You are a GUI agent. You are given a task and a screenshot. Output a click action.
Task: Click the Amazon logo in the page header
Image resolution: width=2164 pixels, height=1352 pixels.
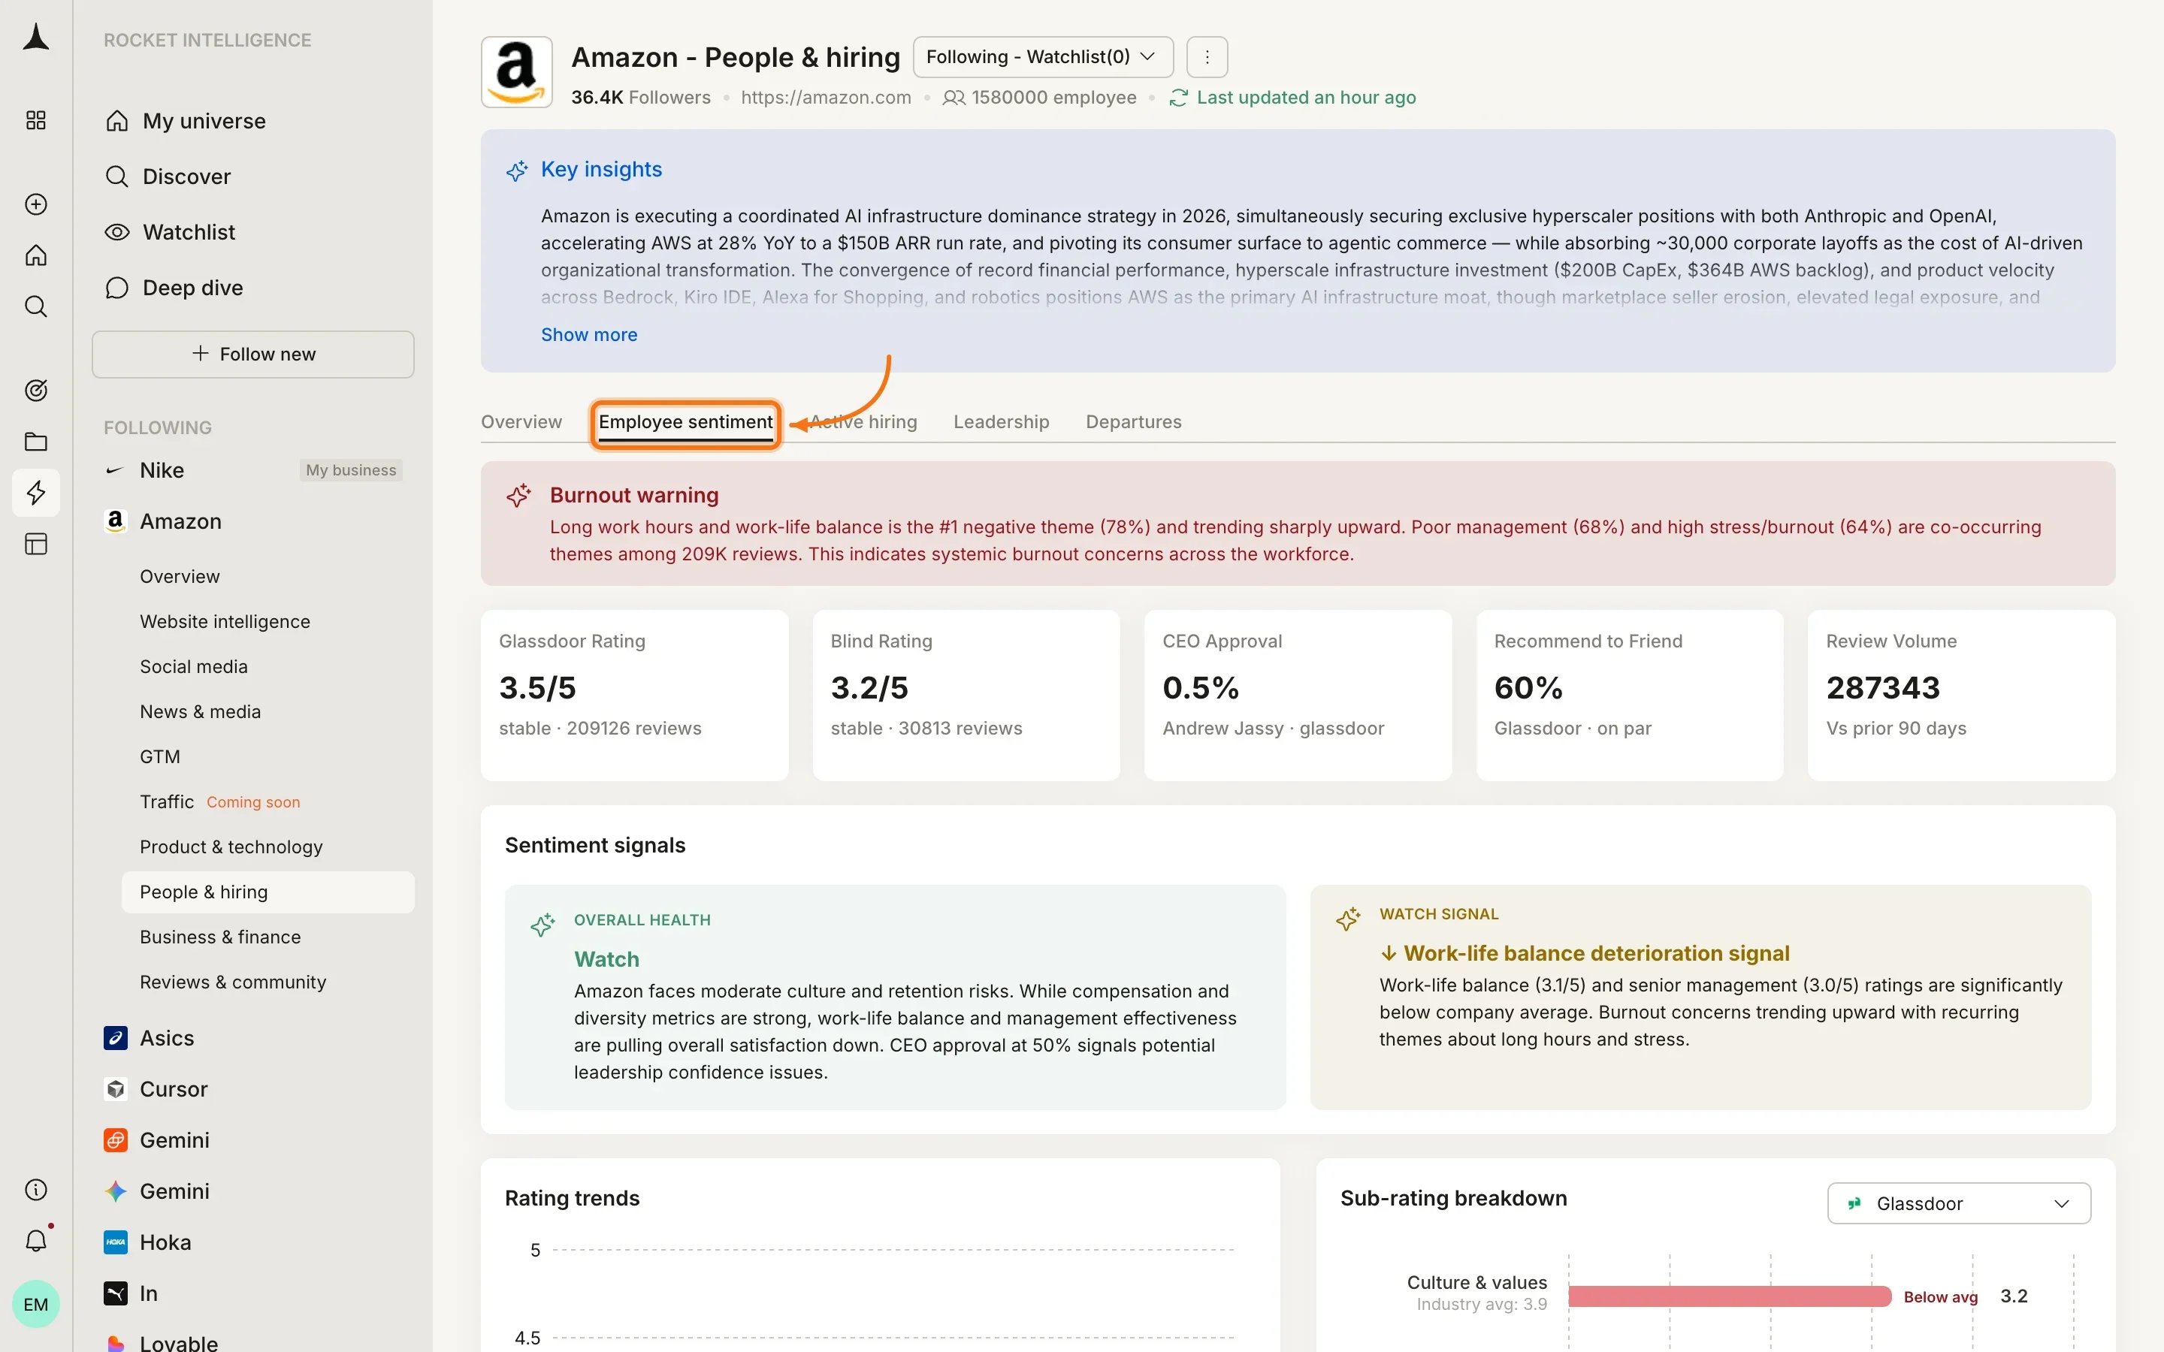coord(517,72)
